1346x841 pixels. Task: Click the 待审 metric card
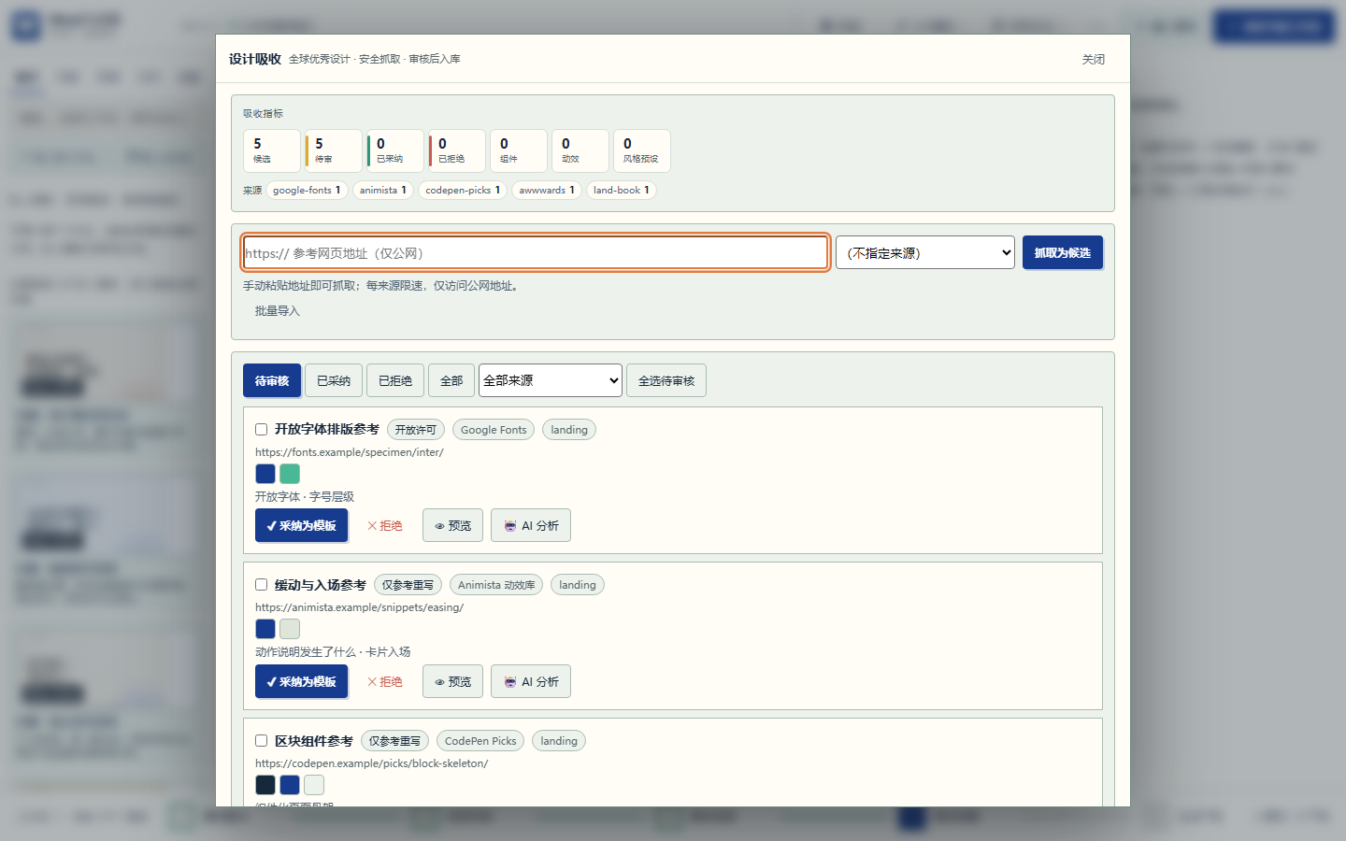(x=334, y=150)
